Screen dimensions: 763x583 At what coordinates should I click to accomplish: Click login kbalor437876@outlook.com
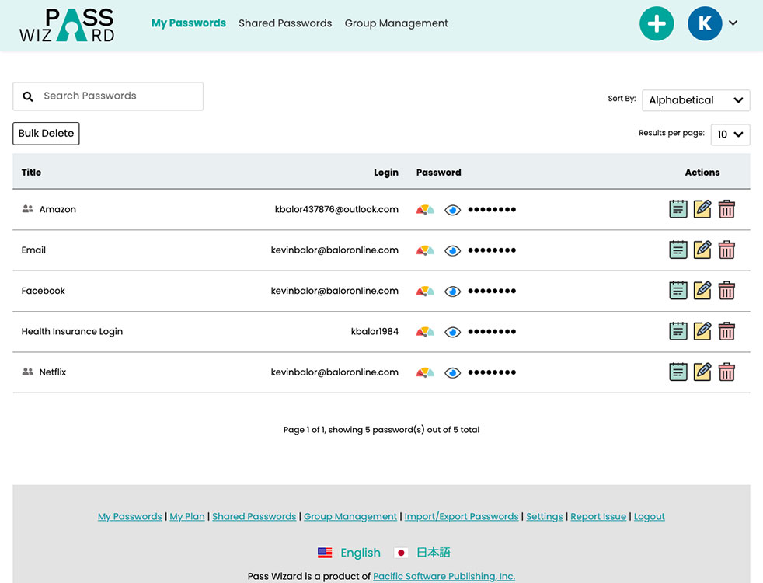(x=336, y=209)
